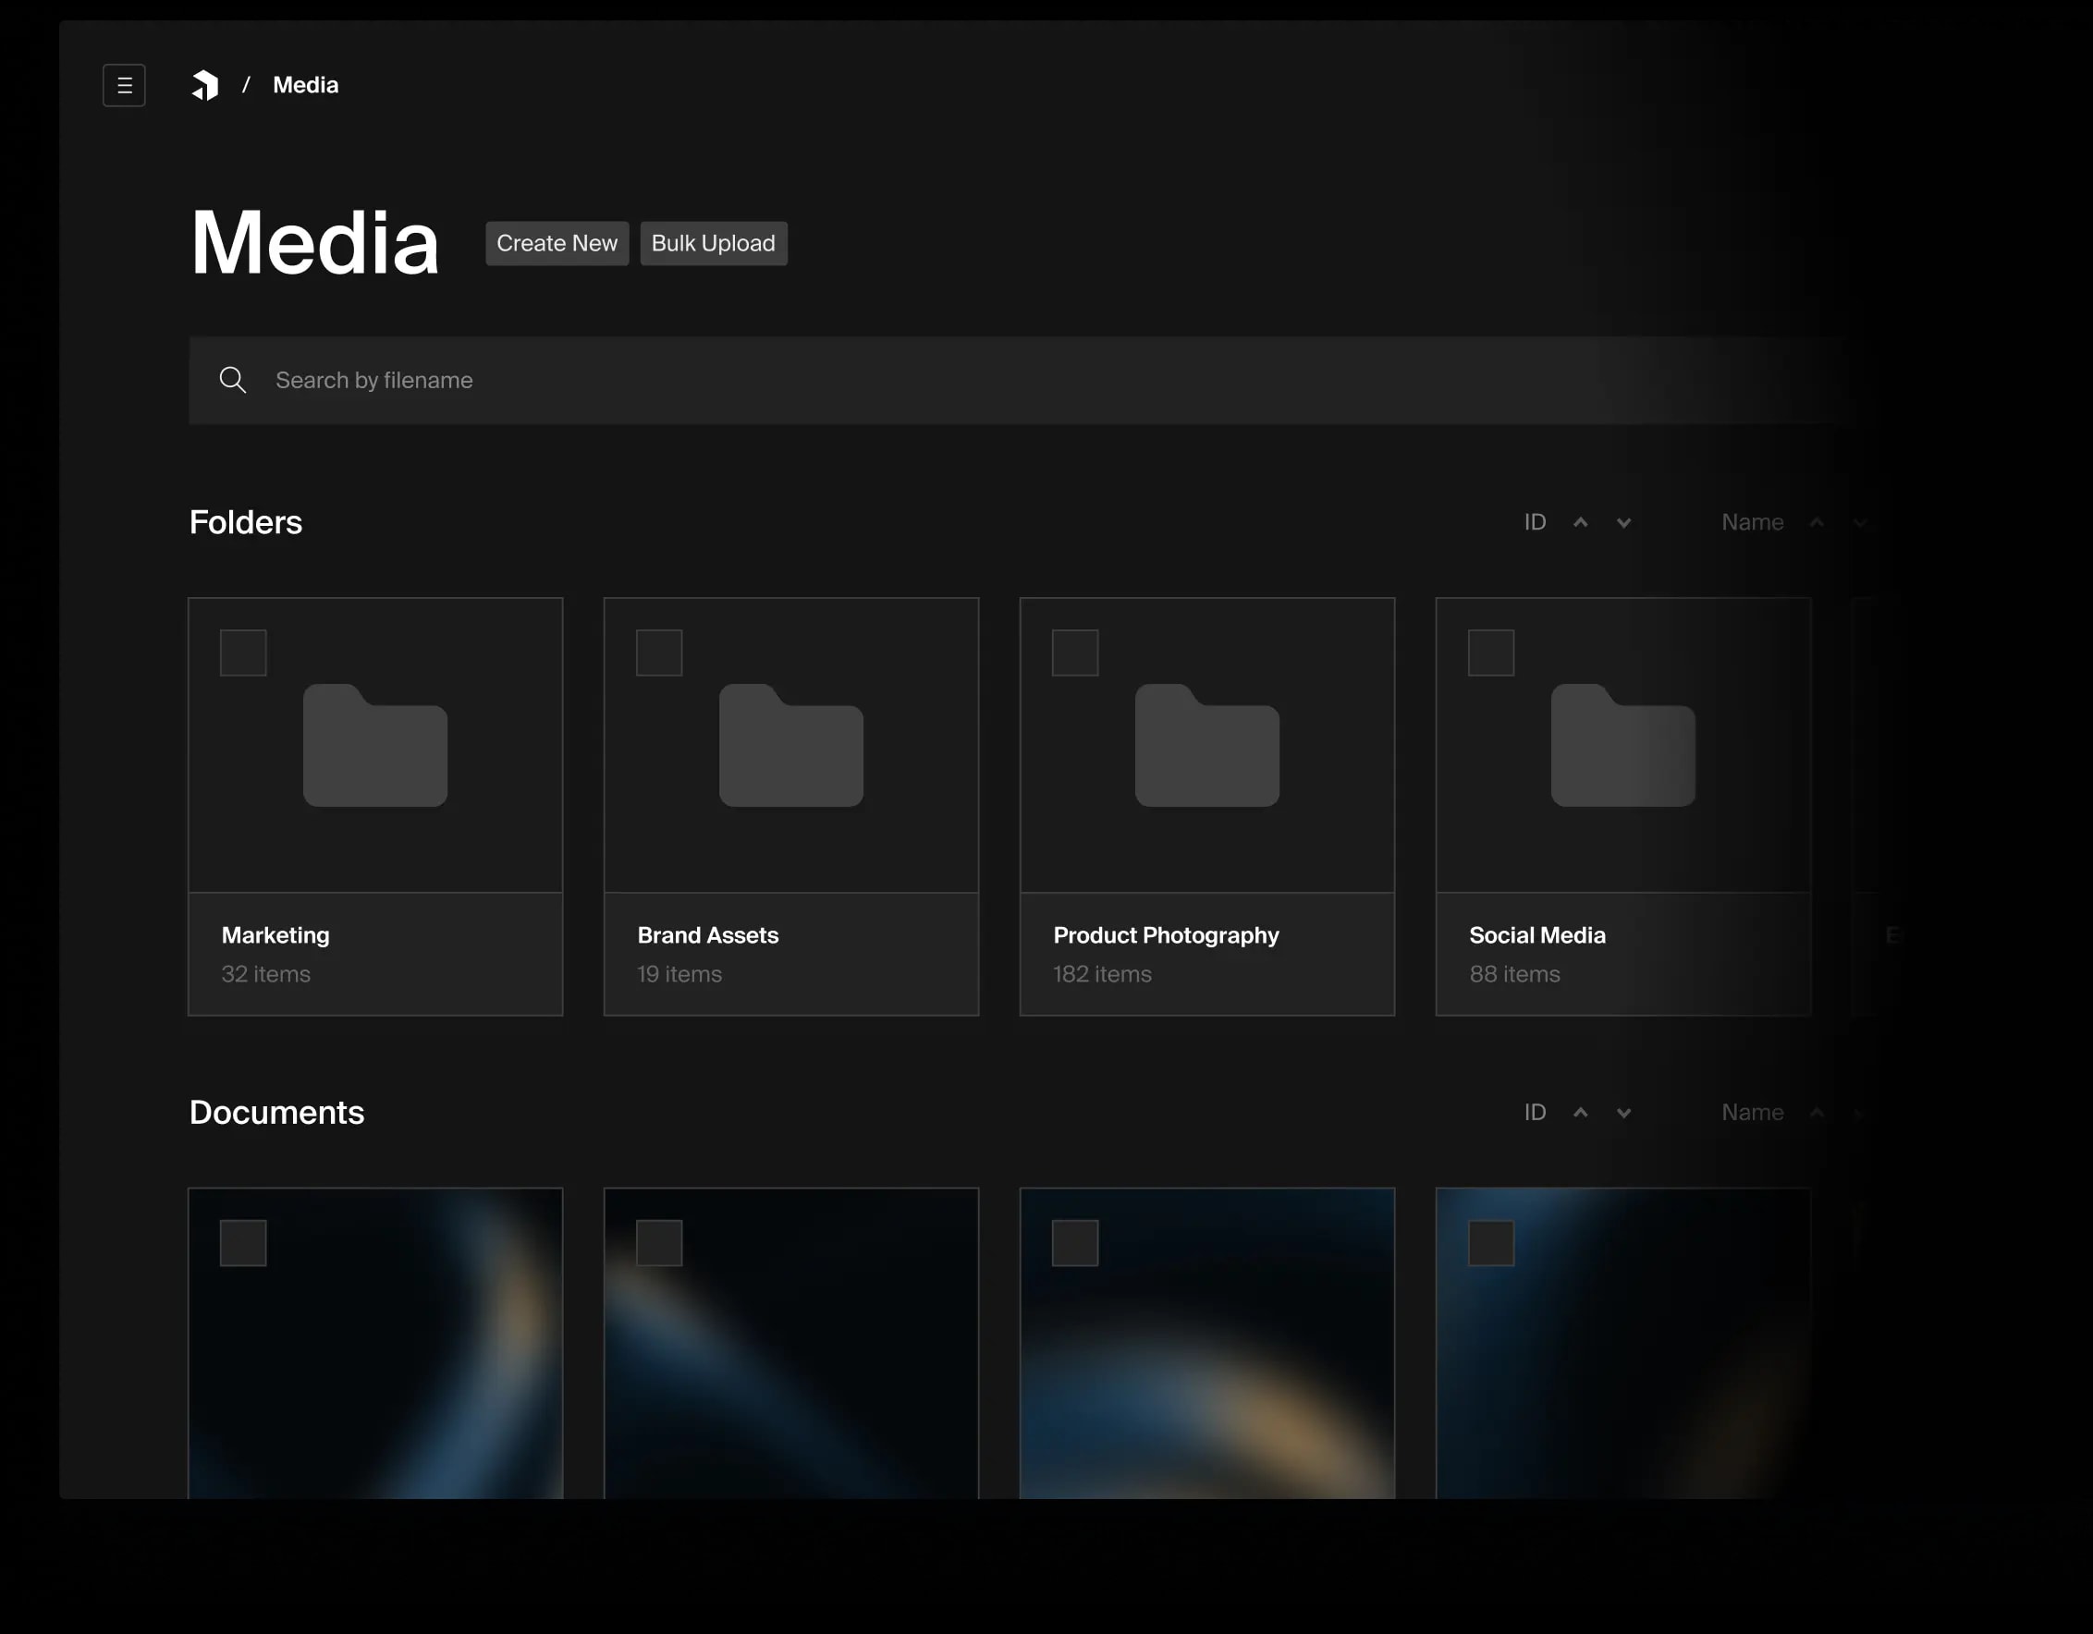The width and height of the screenshot is (2093, 1634).
Task: Sort Documents by ID descending
Action: tap(1623, 1112)
